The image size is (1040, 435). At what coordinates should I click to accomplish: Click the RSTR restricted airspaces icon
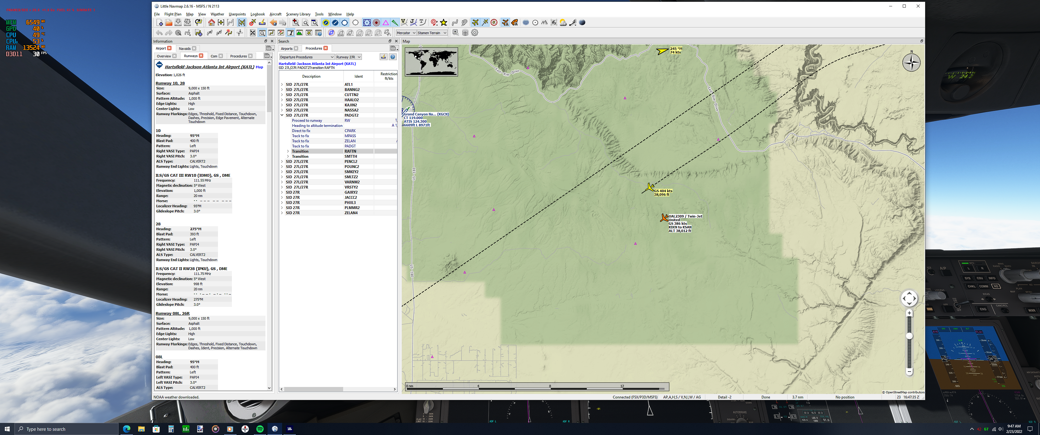(360, 33)
